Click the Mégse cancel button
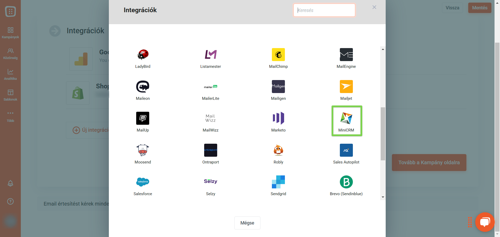The height and width of the screenshot is (237, 500). tap(247, 223)
